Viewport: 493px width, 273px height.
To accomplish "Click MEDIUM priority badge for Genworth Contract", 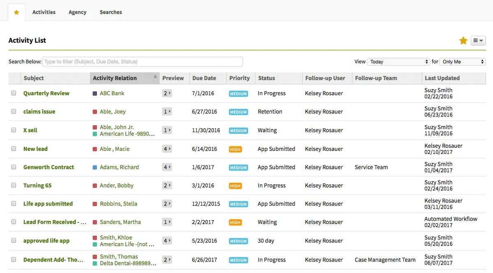I will pos(238,167).
